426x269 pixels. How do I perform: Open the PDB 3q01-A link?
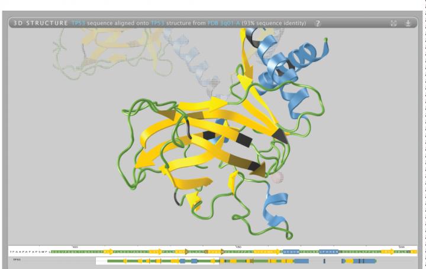click(x=224, y=23)
